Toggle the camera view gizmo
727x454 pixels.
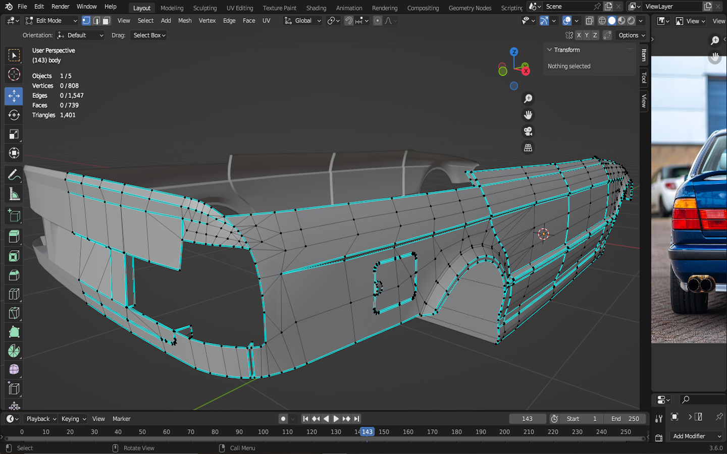pos(528,131)
